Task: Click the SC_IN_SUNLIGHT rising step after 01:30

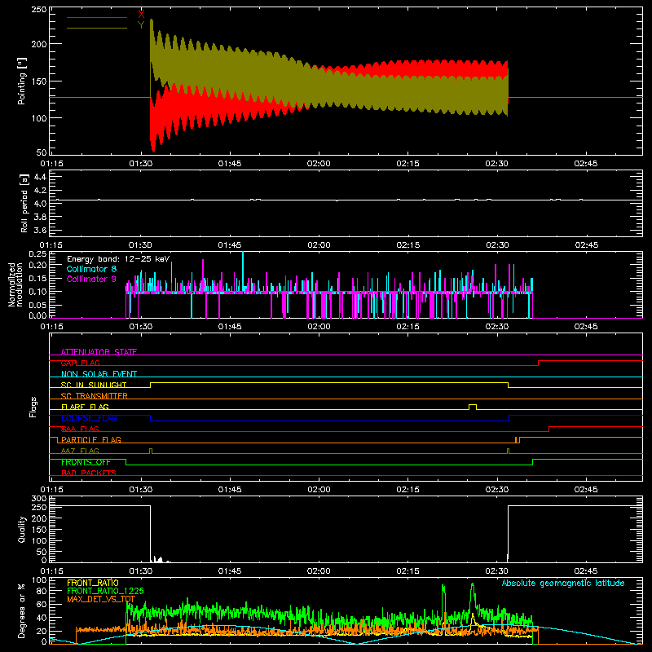Action: [x=151, y=385]
